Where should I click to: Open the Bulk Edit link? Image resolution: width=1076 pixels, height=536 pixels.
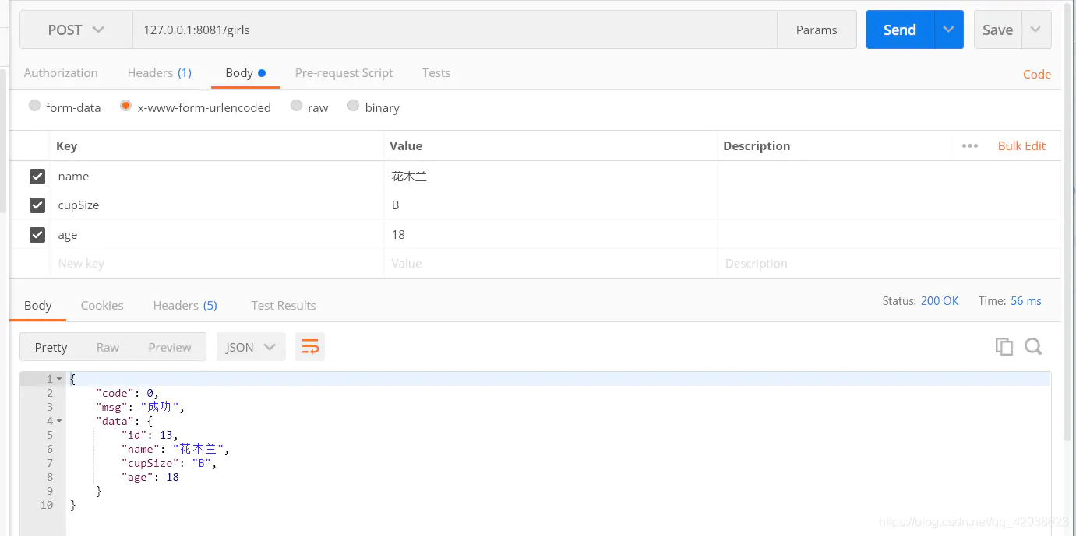point(1021,145)
